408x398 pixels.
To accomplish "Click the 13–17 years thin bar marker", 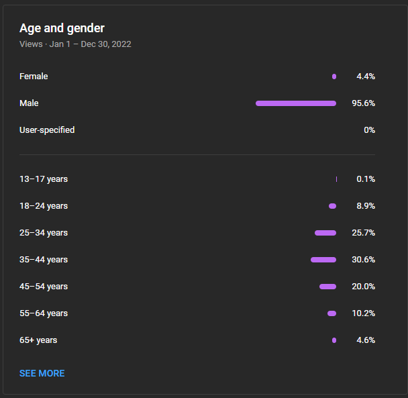I will point(336,179).
